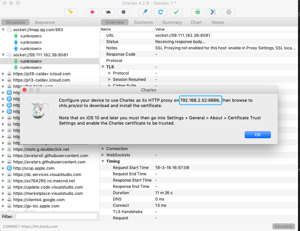The image size is (300, 231).
Task: Validate selected with the green checkmark icon
Action: (x=176, y=12)
